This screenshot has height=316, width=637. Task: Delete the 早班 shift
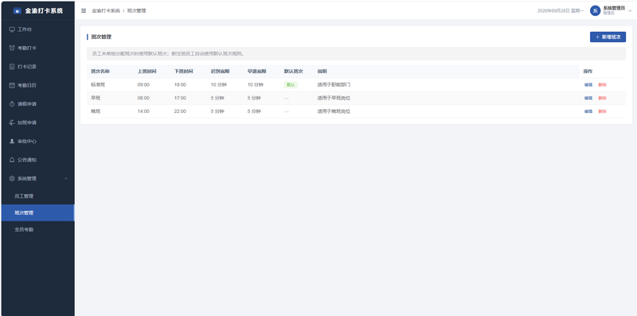(x=602, y=98)
